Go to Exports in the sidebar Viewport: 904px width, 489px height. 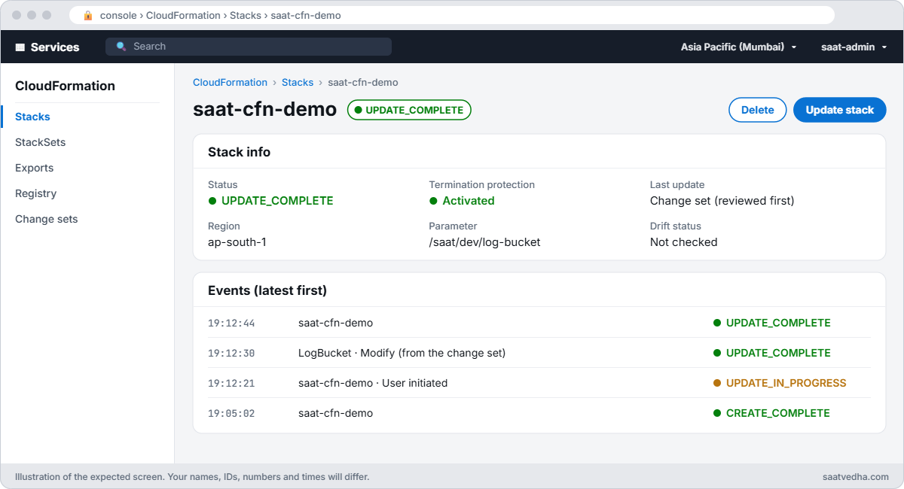pyautogui.click(x=34, y=168)
